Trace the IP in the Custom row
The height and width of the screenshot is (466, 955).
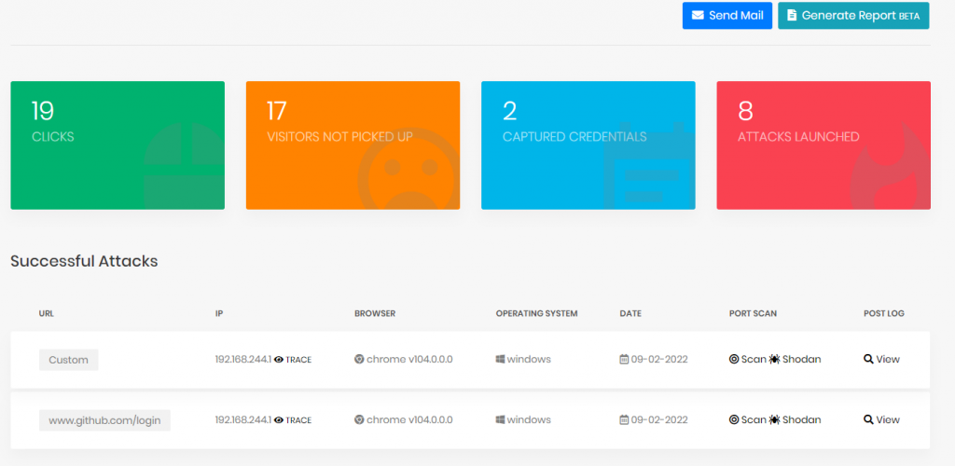[x=293, y=360]
